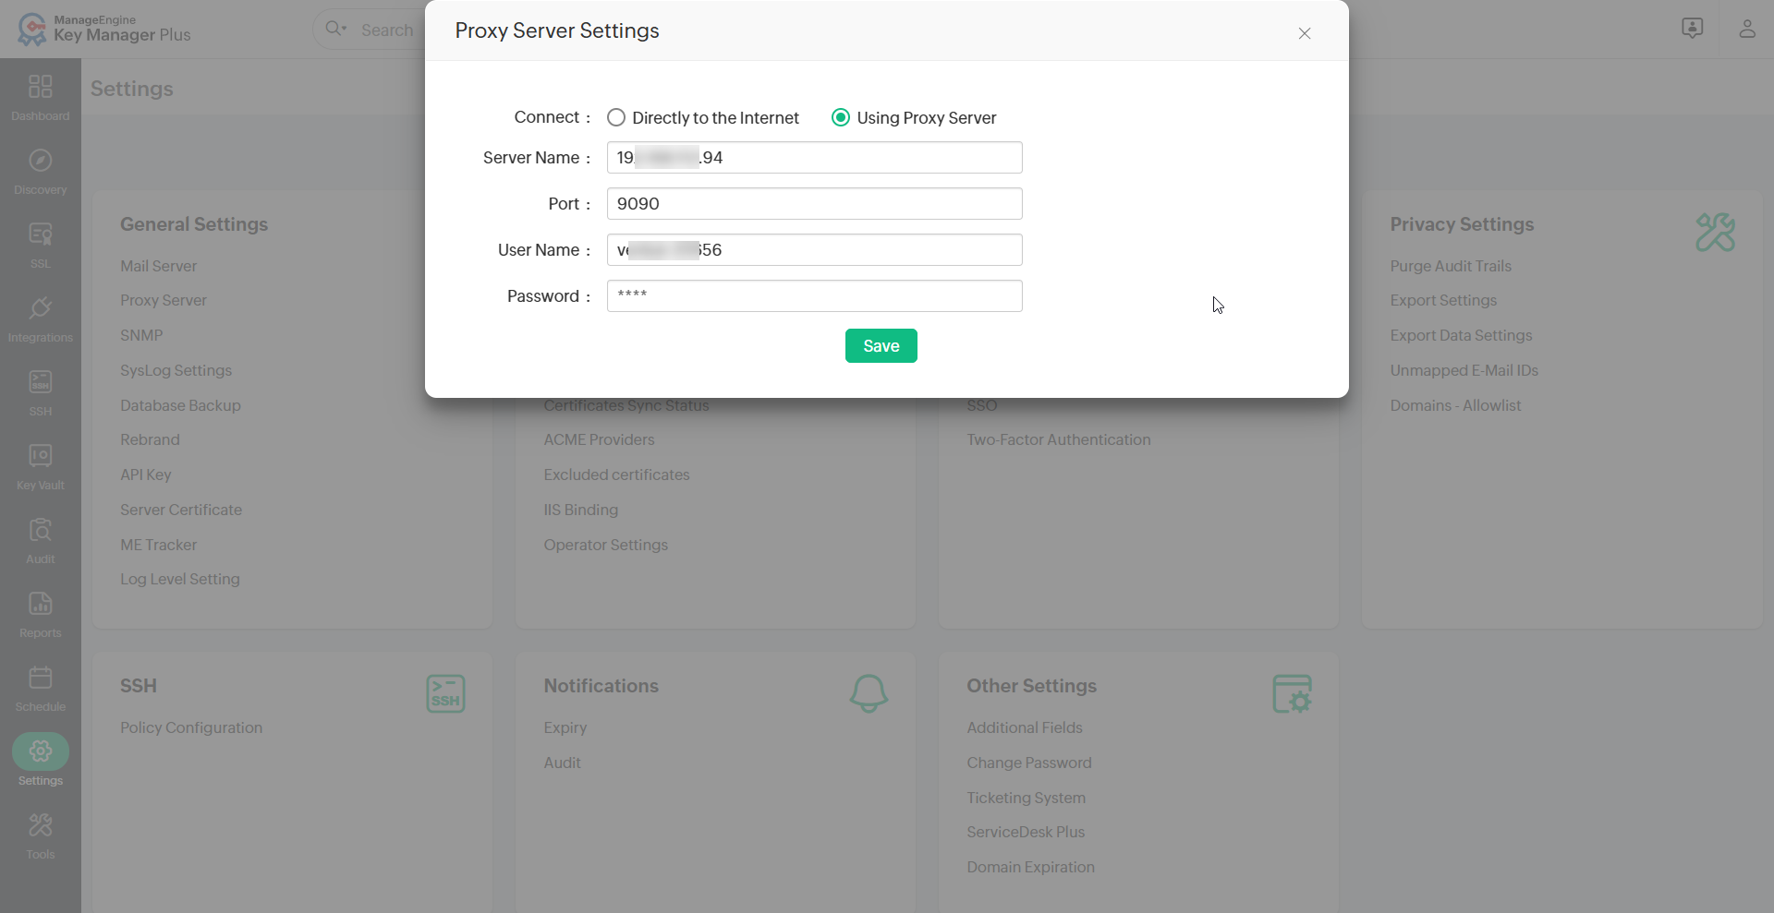Open the Tools sidebar icon

point(40,835)
